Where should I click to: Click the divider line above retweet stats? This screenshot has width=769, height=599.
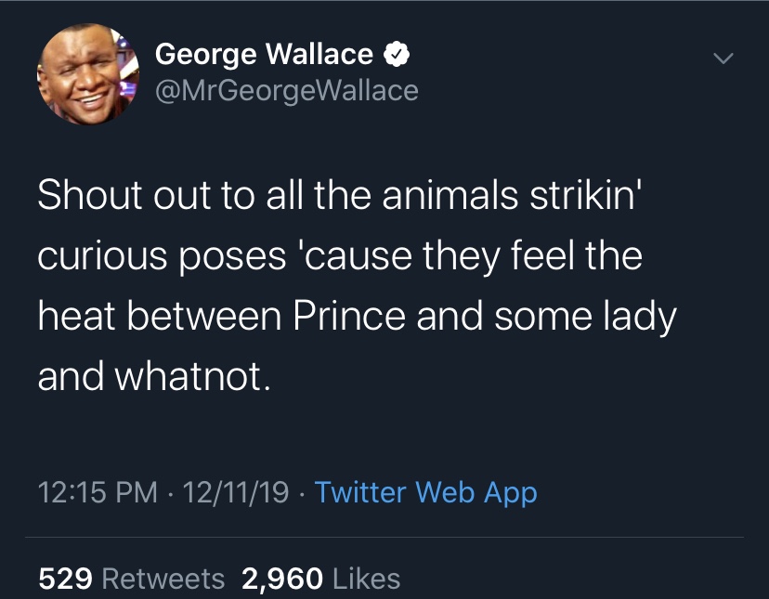coord(384,537)
